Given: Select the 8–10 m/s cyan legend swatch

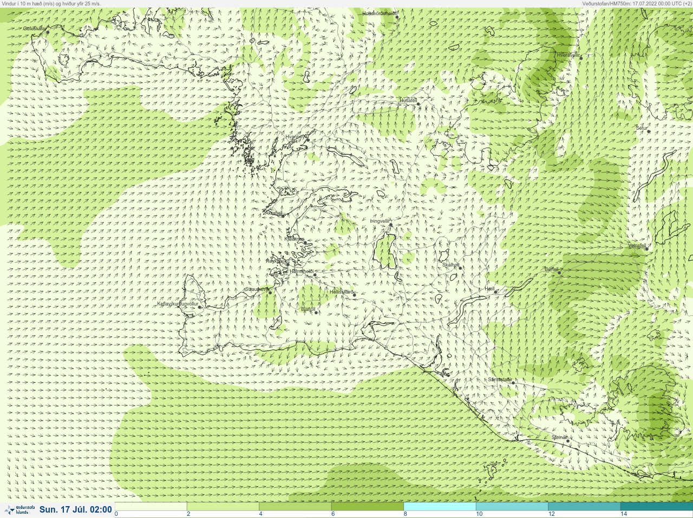Looking at the screenshot, I should 440,507.
